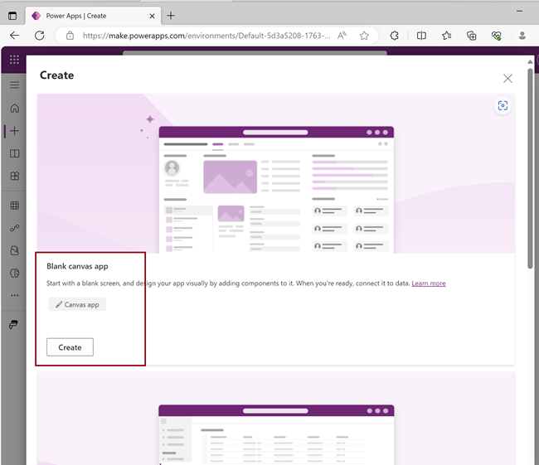The height and width of the screenshot is (465, 539).
Task: Open browser Extensions puzzle icon
Action: (395, 36)
